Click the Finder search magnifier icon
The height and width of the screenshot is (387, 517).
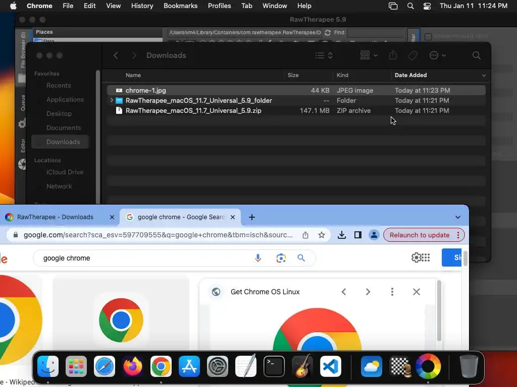click(x=476, y=55)
